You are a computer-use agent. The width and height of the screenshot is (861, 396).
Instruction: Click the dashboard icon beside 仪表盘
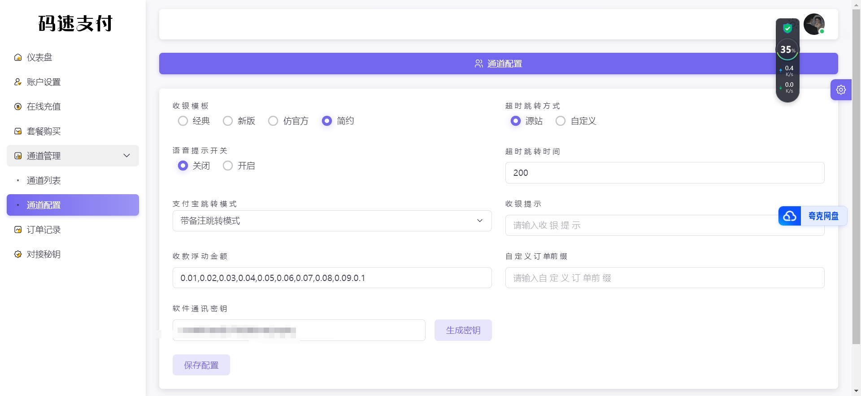click(x=18, y=57)
